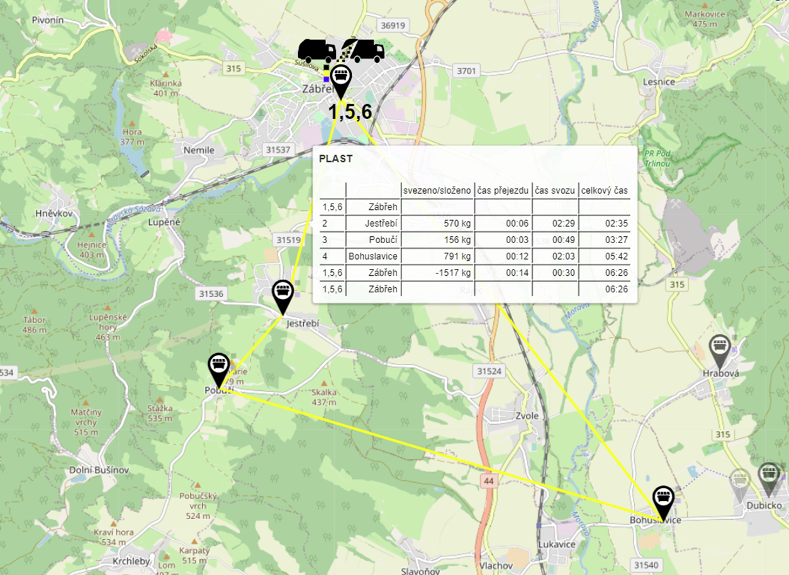
Task: Click the čas přejezdu column header
Action: tap(503, 190)
